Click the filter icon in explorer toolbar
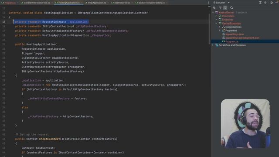The image size is (279, 157). coord(220,8)
